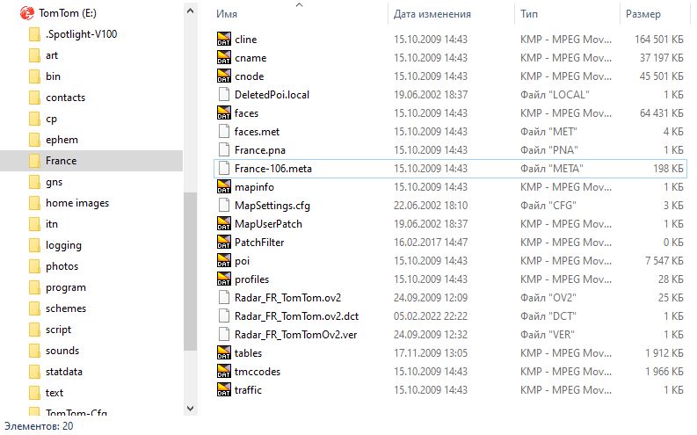Open the home images folder
Screen dimensions: 697x435
77,203
